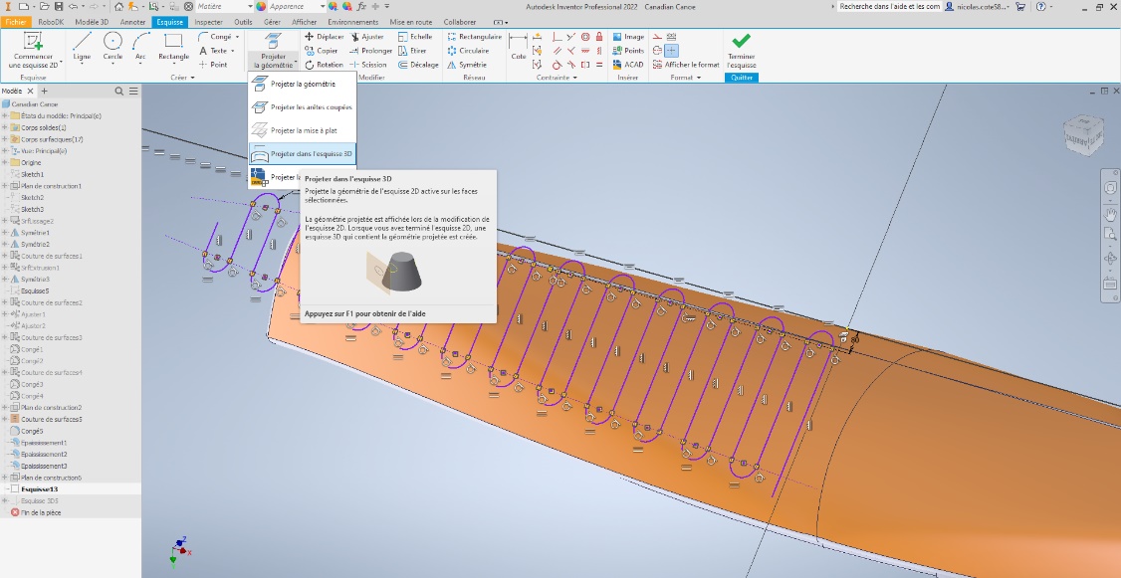Select the Rotation tool
Image resolution: width=1121 pixels, height=578 pixels.
(324, 65)
